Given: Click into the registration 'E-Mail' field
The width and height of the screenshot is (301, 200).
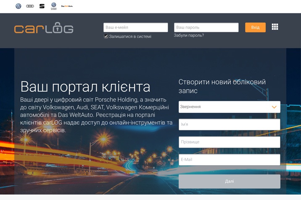Looking at the screenshot, I should pyautogui.click(x=230, y=160).
